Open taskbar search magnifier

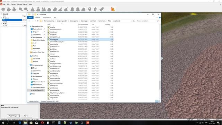click(8, 123)
